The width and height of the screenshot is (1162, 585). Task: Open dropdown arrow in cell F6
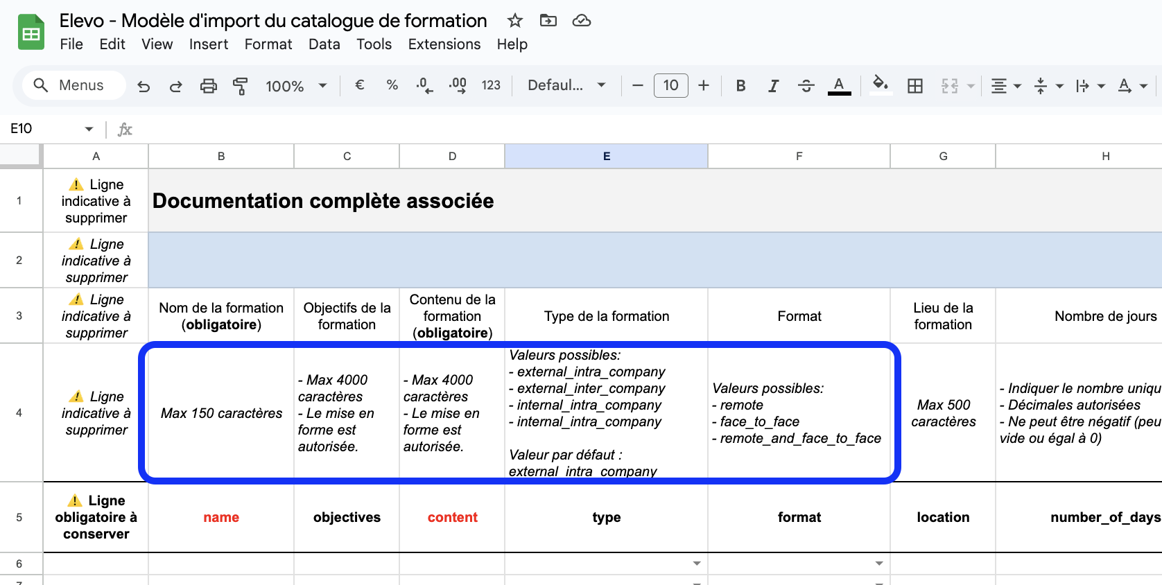click(879, 564)
